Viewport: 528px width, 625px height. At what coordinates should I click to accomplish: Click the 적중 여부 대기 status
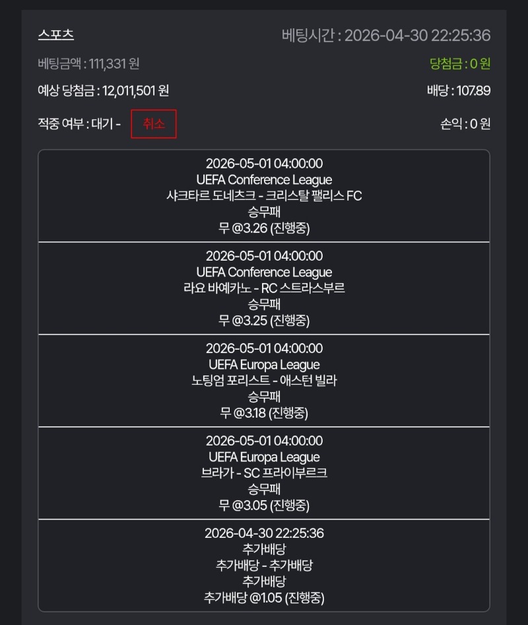[x=79, y=124]
